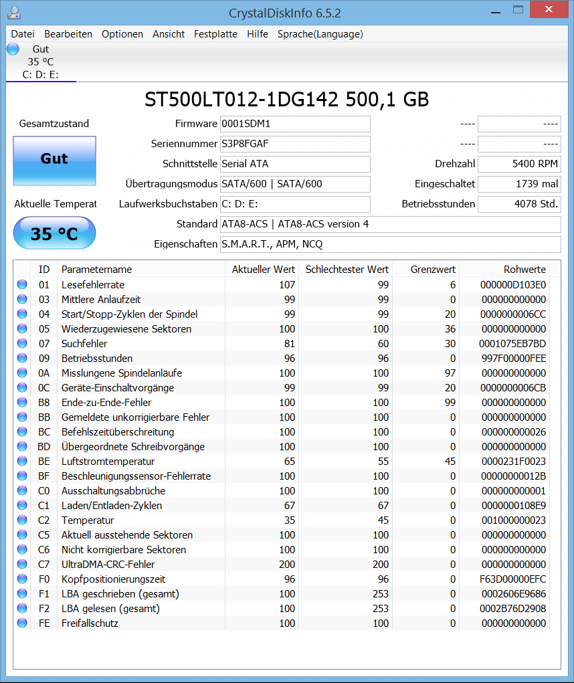Click the Betriebsstunden value 4078 Std.
The width and height of the screenshot is (574, 683).
click(x=519, y=204)
